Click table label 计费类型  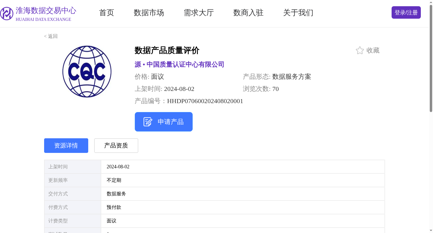coord(58,221)
